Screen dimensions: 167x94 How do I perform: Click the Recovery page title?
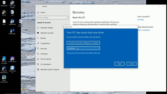point(79,12)
